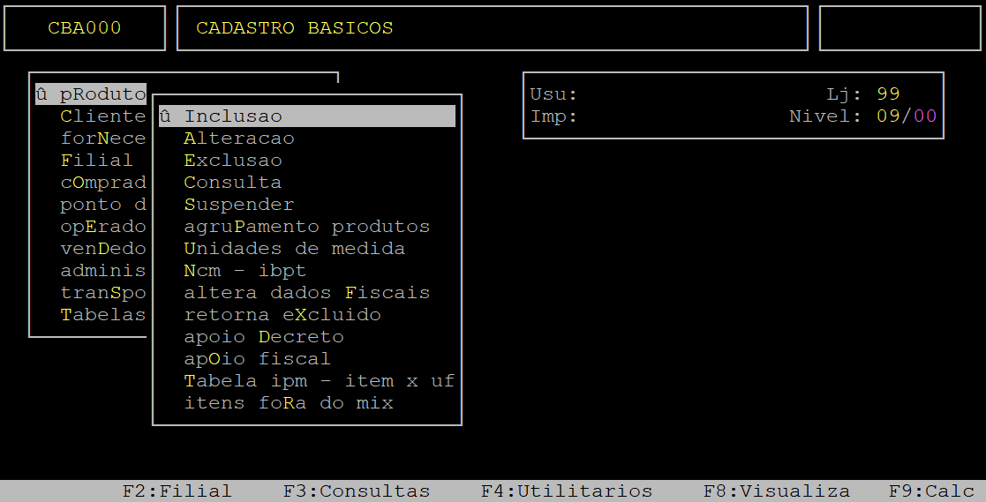Select Inclusao in the pRoduto submenu
This screenshot has width=986, height=502.
point(307,116)
